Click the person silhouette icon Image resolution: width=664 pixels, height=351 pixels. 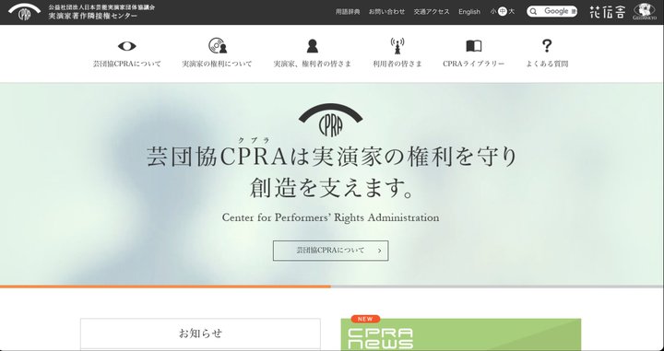click(x=312, y=46)
